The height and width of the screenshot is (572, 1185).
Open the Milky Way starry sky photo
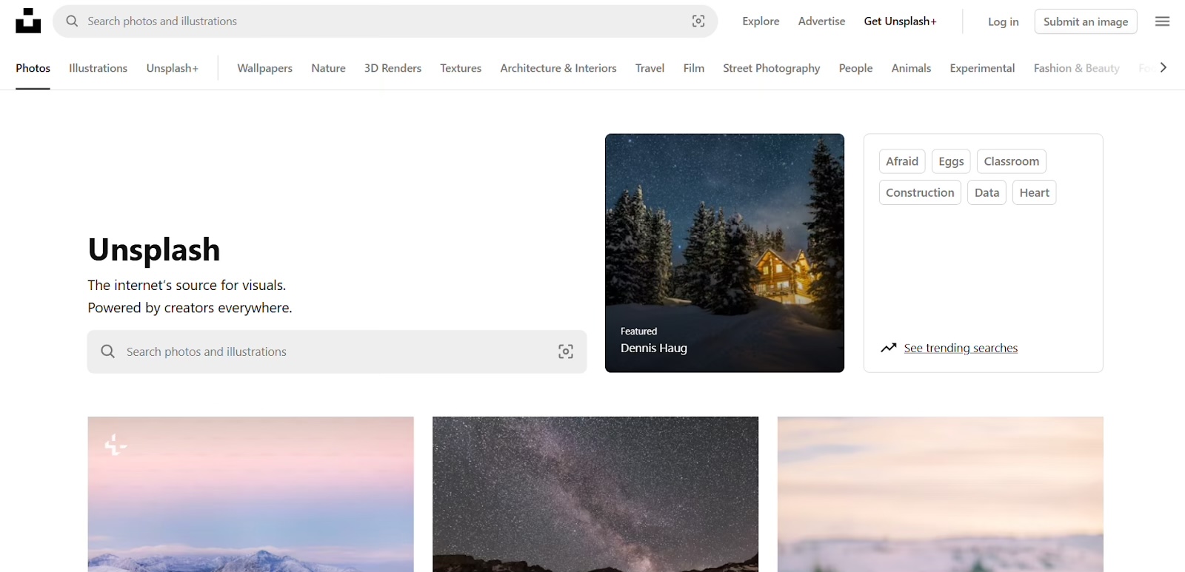coord(595,494)
